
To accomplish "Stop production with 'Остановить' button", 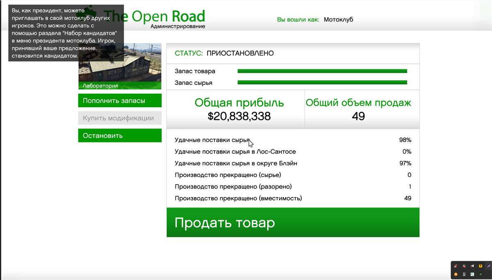I will pyautogui.click(x=120, y=135).
